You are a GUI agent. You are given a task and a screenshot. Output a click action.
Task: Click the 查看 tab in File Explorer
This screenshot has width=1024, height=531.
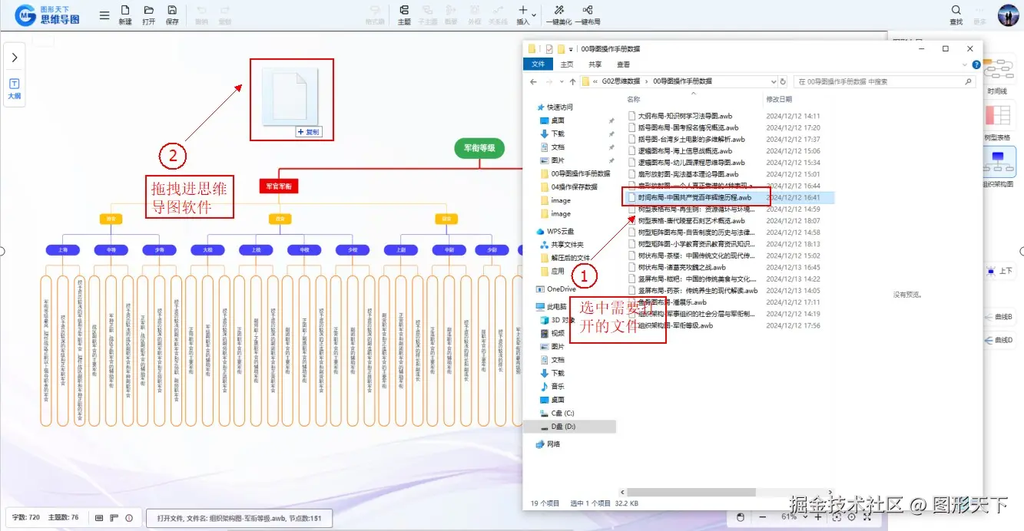[x=624, y=64]
